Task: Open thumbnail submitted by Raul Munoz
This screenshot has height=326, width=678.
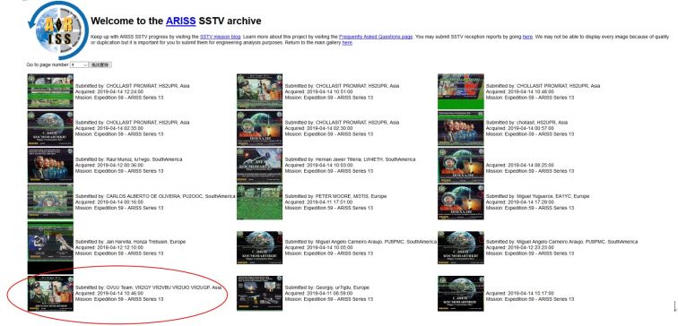Action: coord(50,166)
